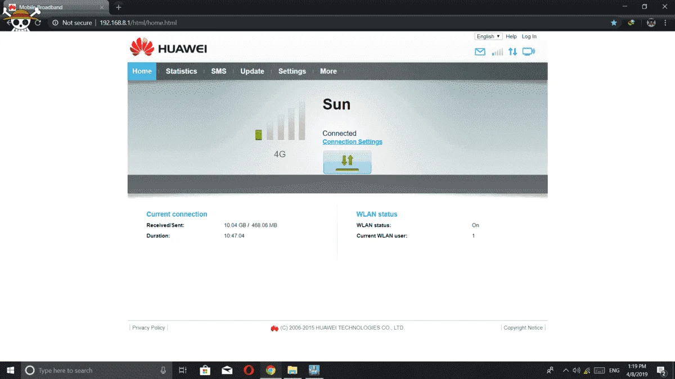This screenshot has height=379, width=675.
Task: Click the 4G network type label
Action: point(280,154)
